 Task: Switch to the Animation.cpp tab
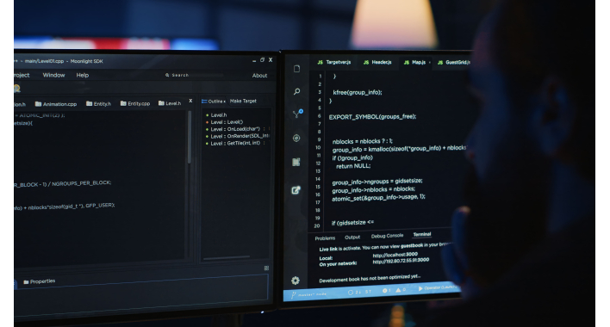pos(56,104)
